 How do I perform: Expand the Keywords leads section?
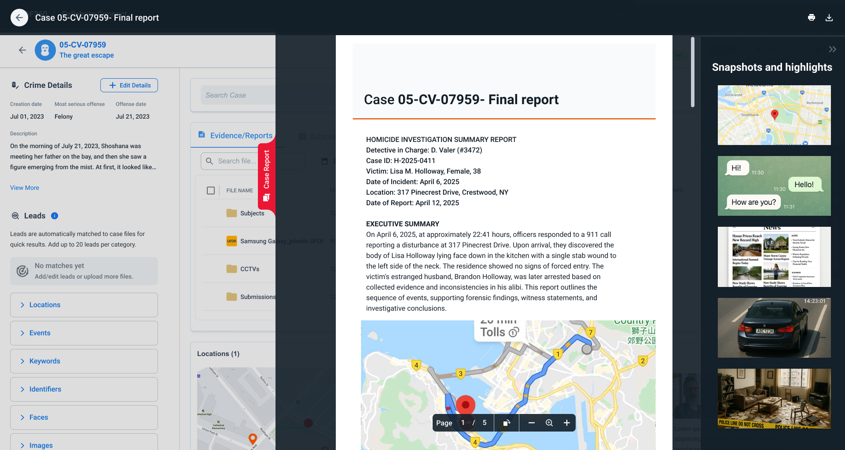(84, 361)
